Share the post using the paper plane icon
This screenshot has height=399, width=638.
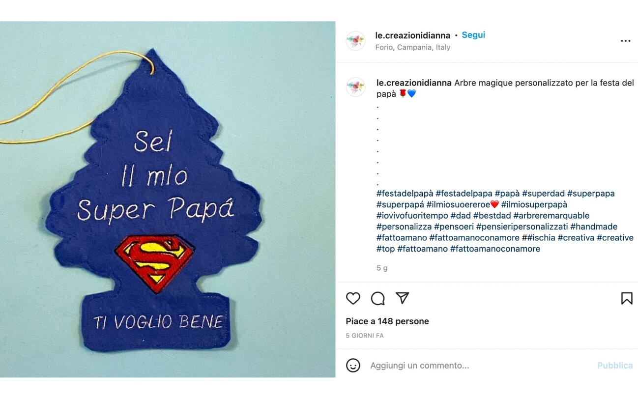[x=403, y=298]
